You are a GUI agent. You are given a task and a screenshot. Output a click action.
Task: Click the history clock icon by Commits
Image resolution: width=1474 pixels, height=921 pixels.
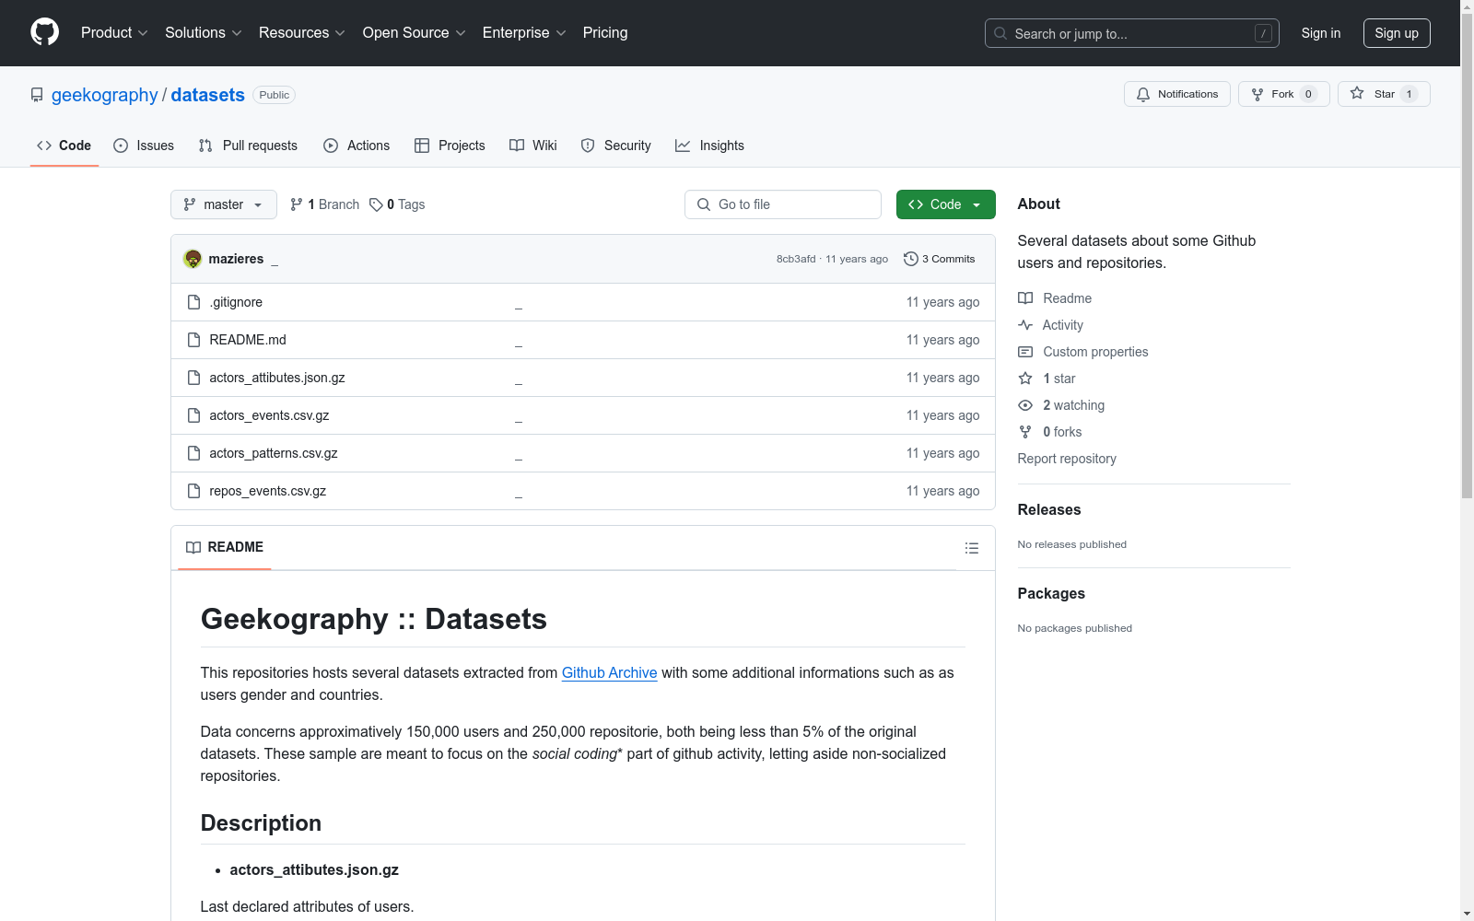(x=911, y=259)
